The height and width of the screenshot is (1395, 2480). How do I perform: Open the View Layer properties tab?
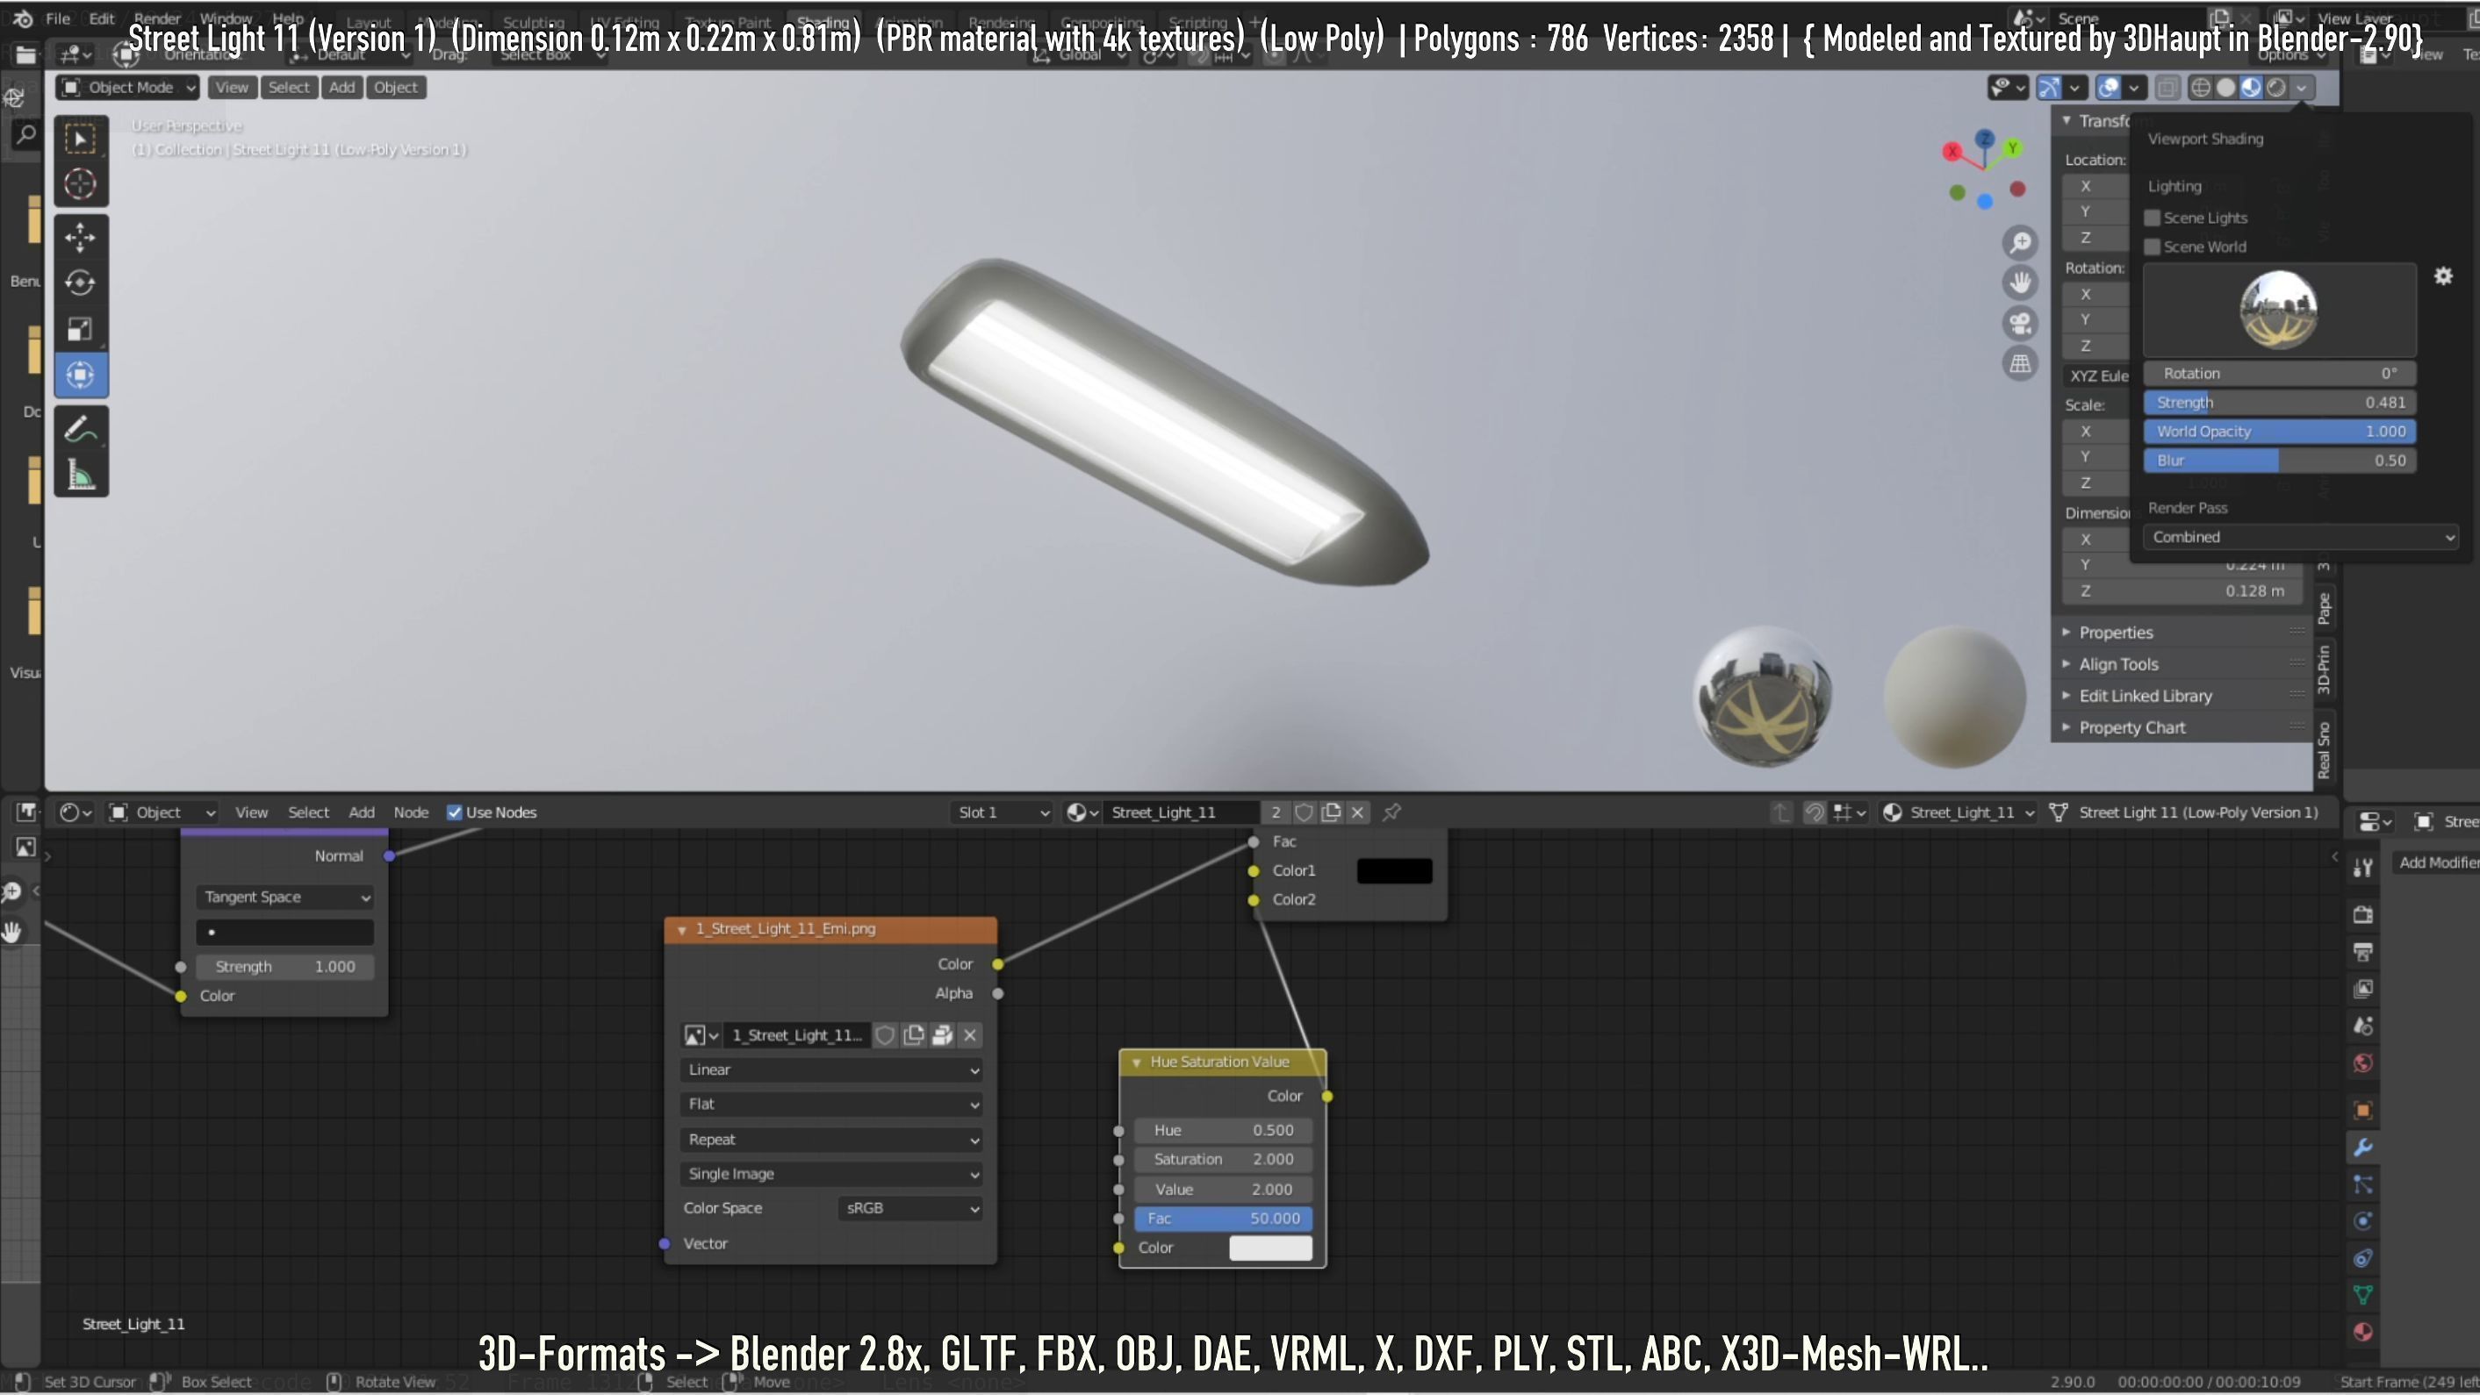click(x=2362, y=989)
